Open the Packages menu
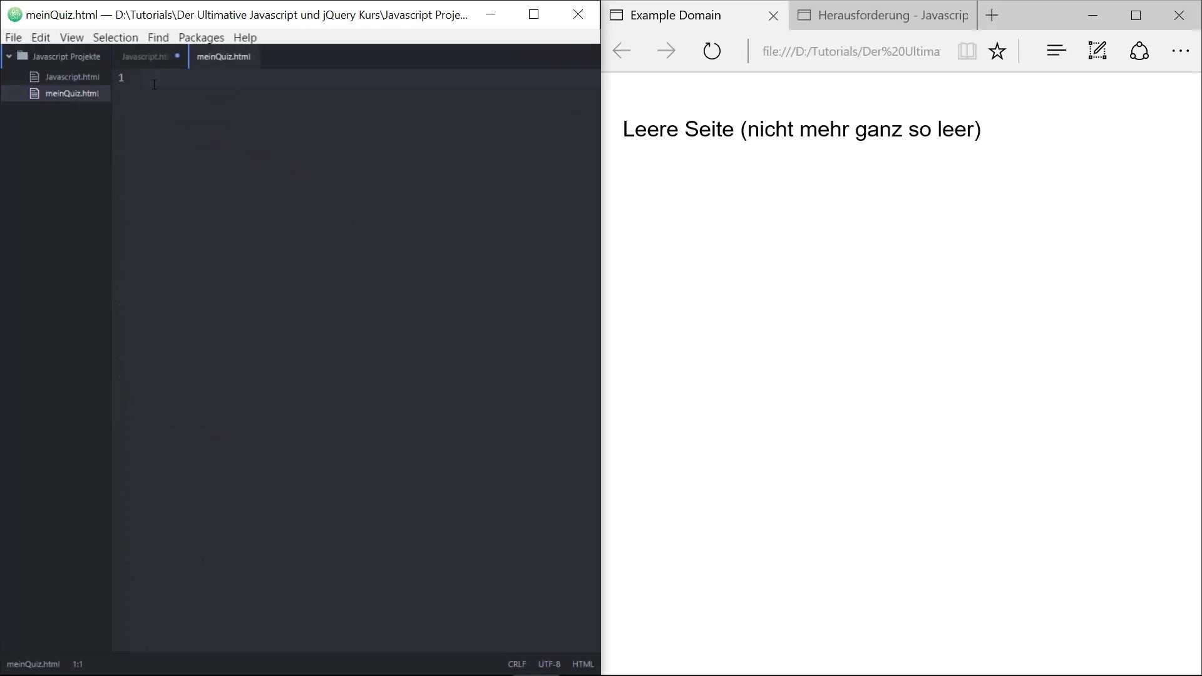 (201, 38)
